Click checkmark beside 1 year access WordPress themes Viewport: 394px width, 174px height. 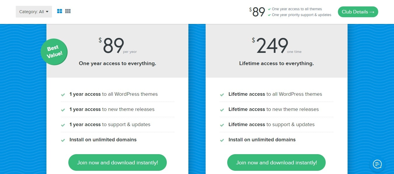coord(63,95)
